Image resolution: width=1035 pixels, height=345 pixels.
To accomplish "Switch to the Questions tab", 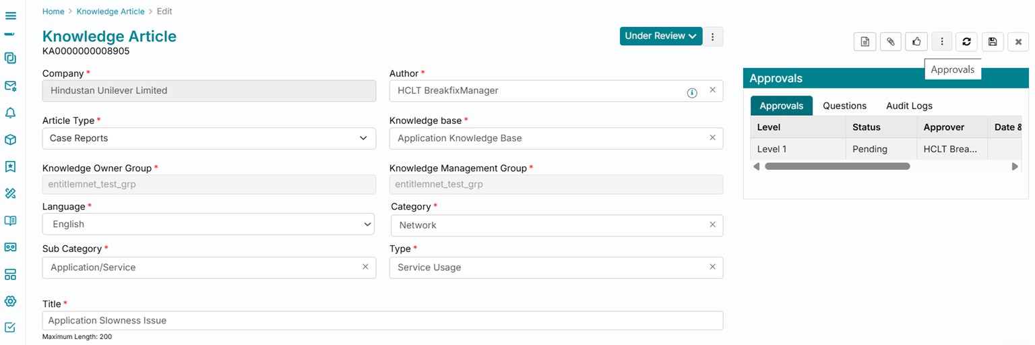I will (844, 106).
